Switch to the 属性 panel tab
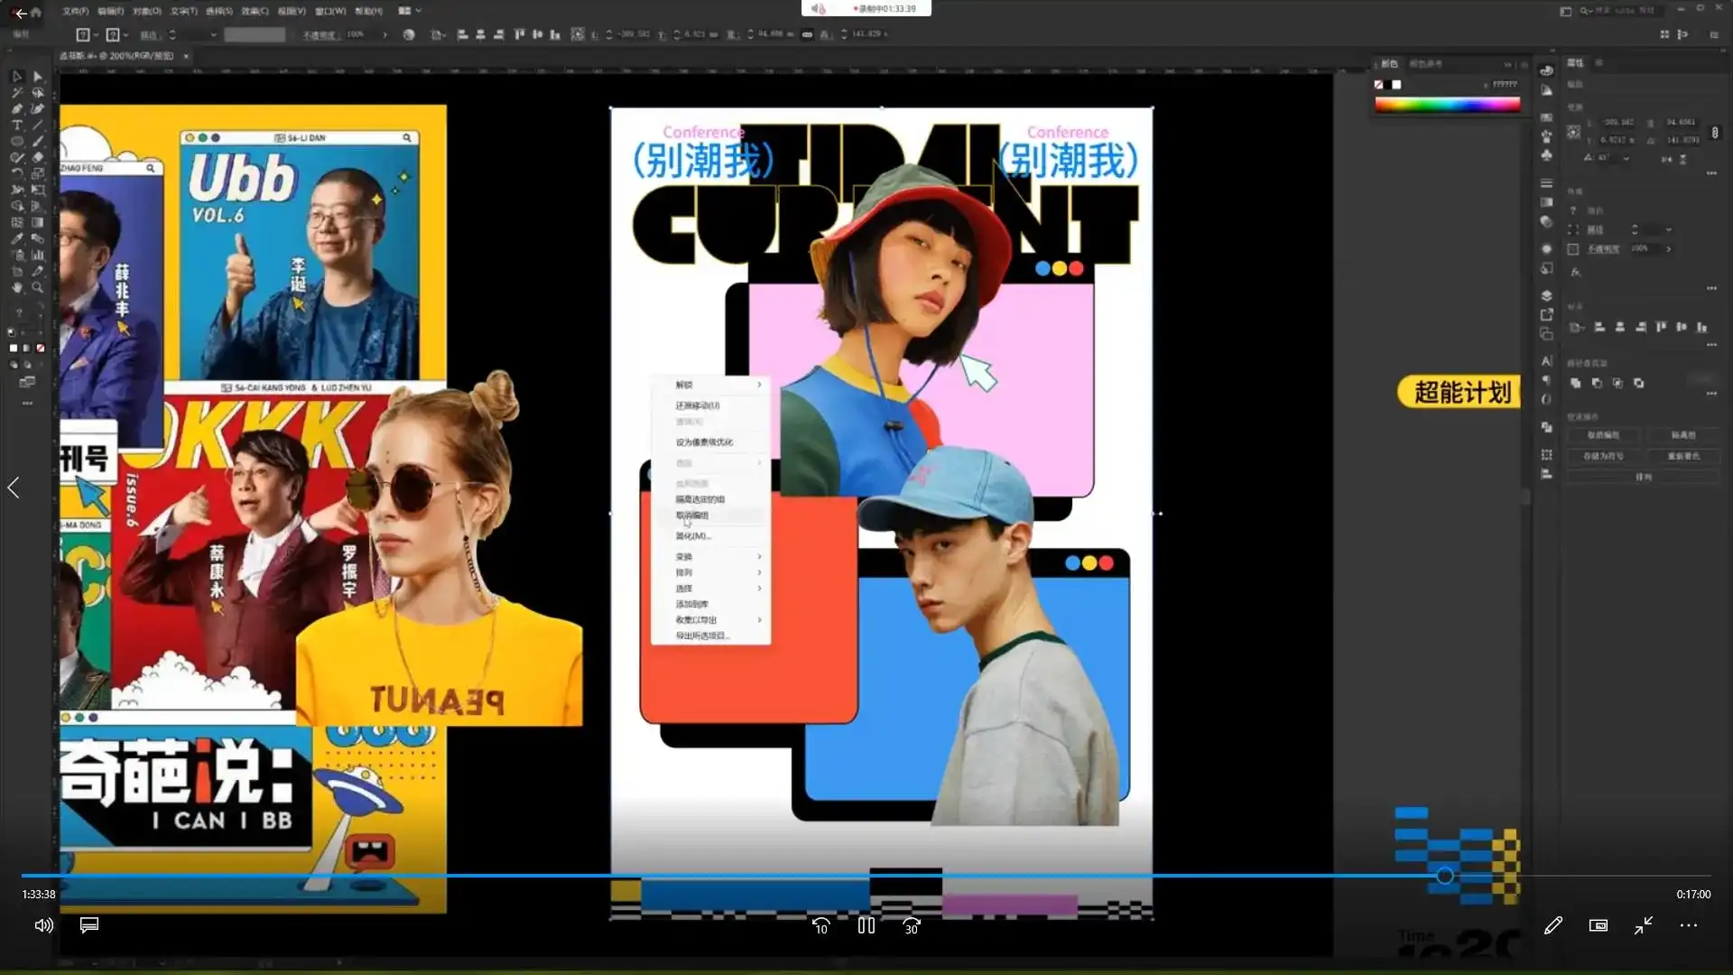1733x975 pixels. coord(1576,63)
